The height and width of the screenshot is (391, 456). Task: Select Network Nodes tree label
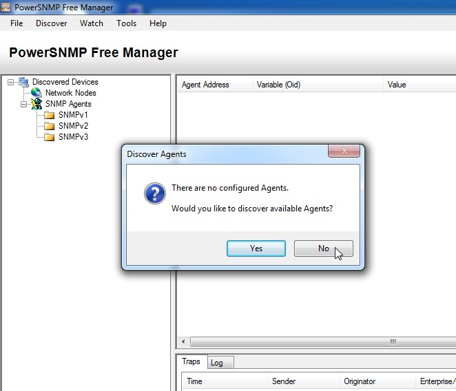71,93
